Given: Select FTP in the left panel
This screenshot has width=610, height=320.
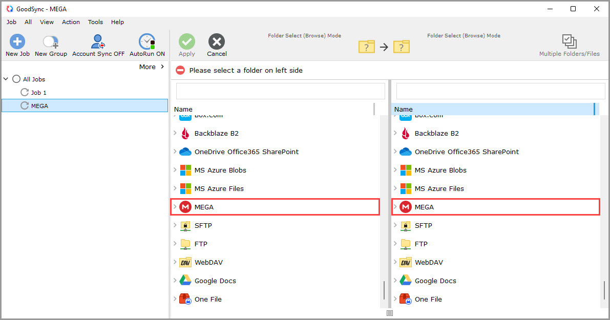Looking at the screenshot, I should pos(200,244).
